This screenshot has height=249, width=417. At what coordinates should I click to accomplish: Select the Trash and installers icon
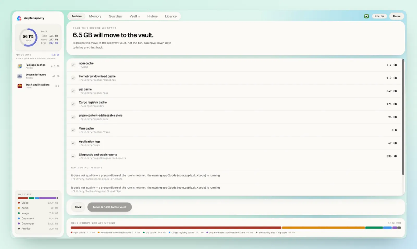tap(20, 86)
